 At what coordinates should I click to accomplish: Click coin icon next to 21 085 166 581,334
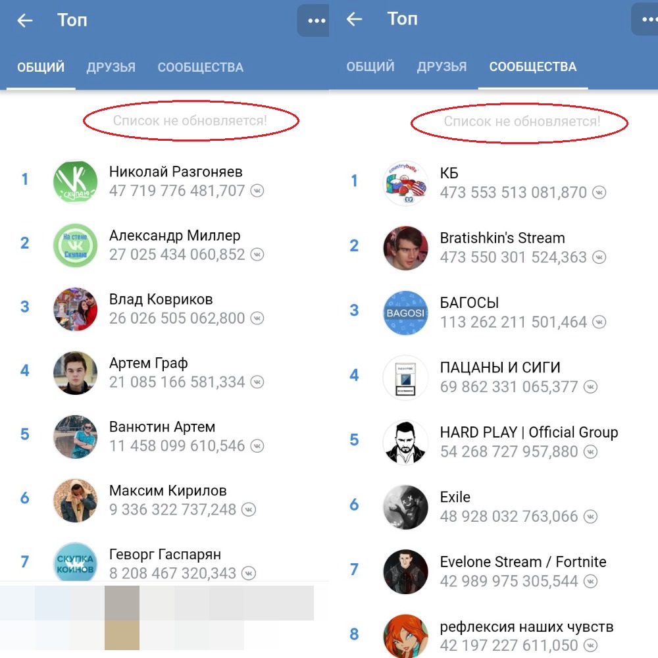(257, 382)
